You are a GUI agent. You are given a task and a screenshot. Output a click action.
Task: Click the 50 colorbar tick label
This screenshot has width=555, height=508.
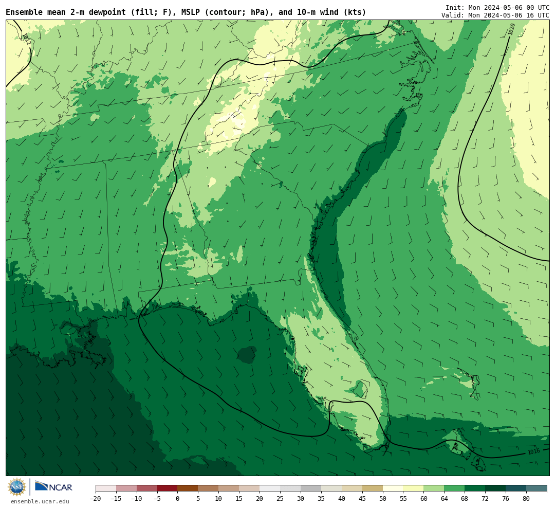[x=383, y=499]
